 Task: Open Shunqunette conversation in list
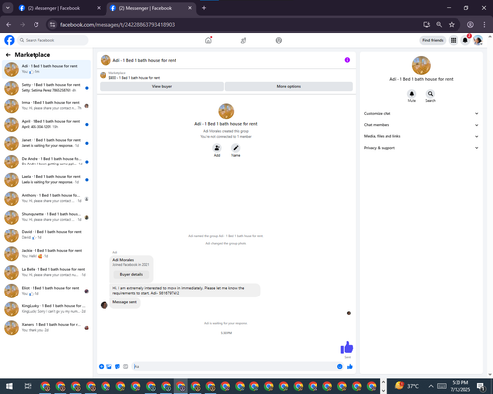pos(46,217)
